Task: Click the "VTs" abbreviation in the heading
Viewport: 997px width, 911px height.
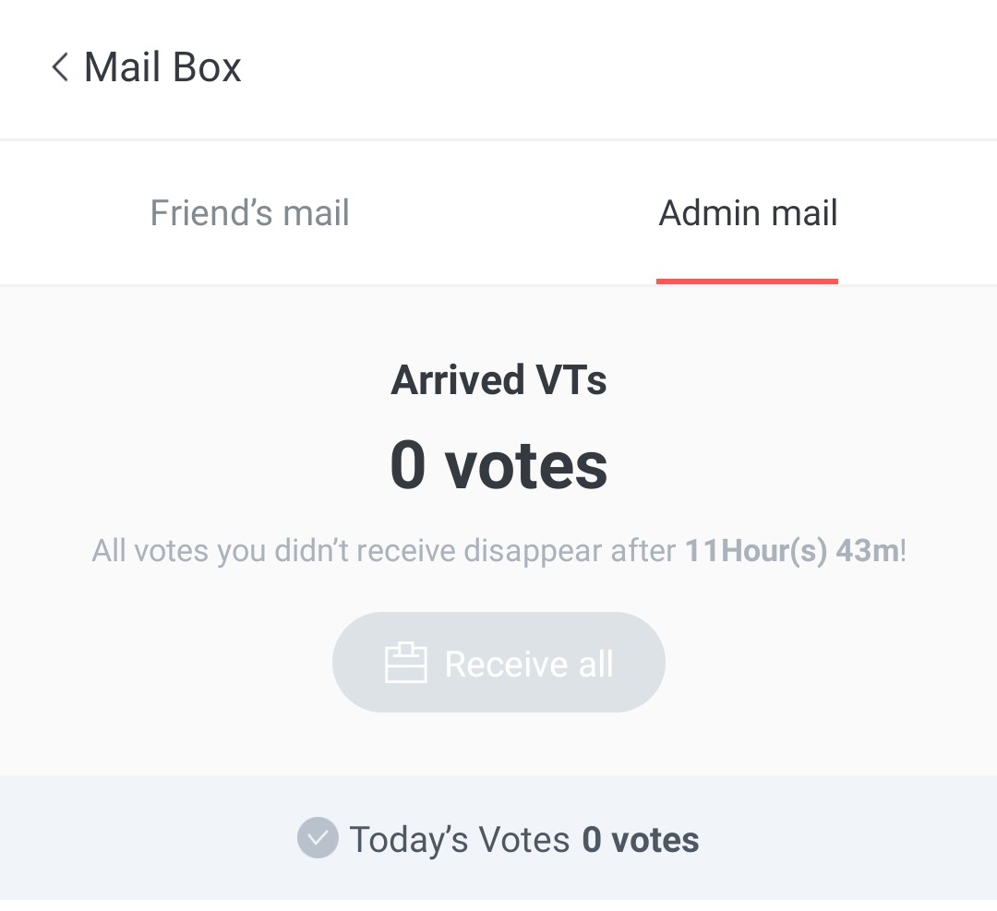Action: pos(571,380)
